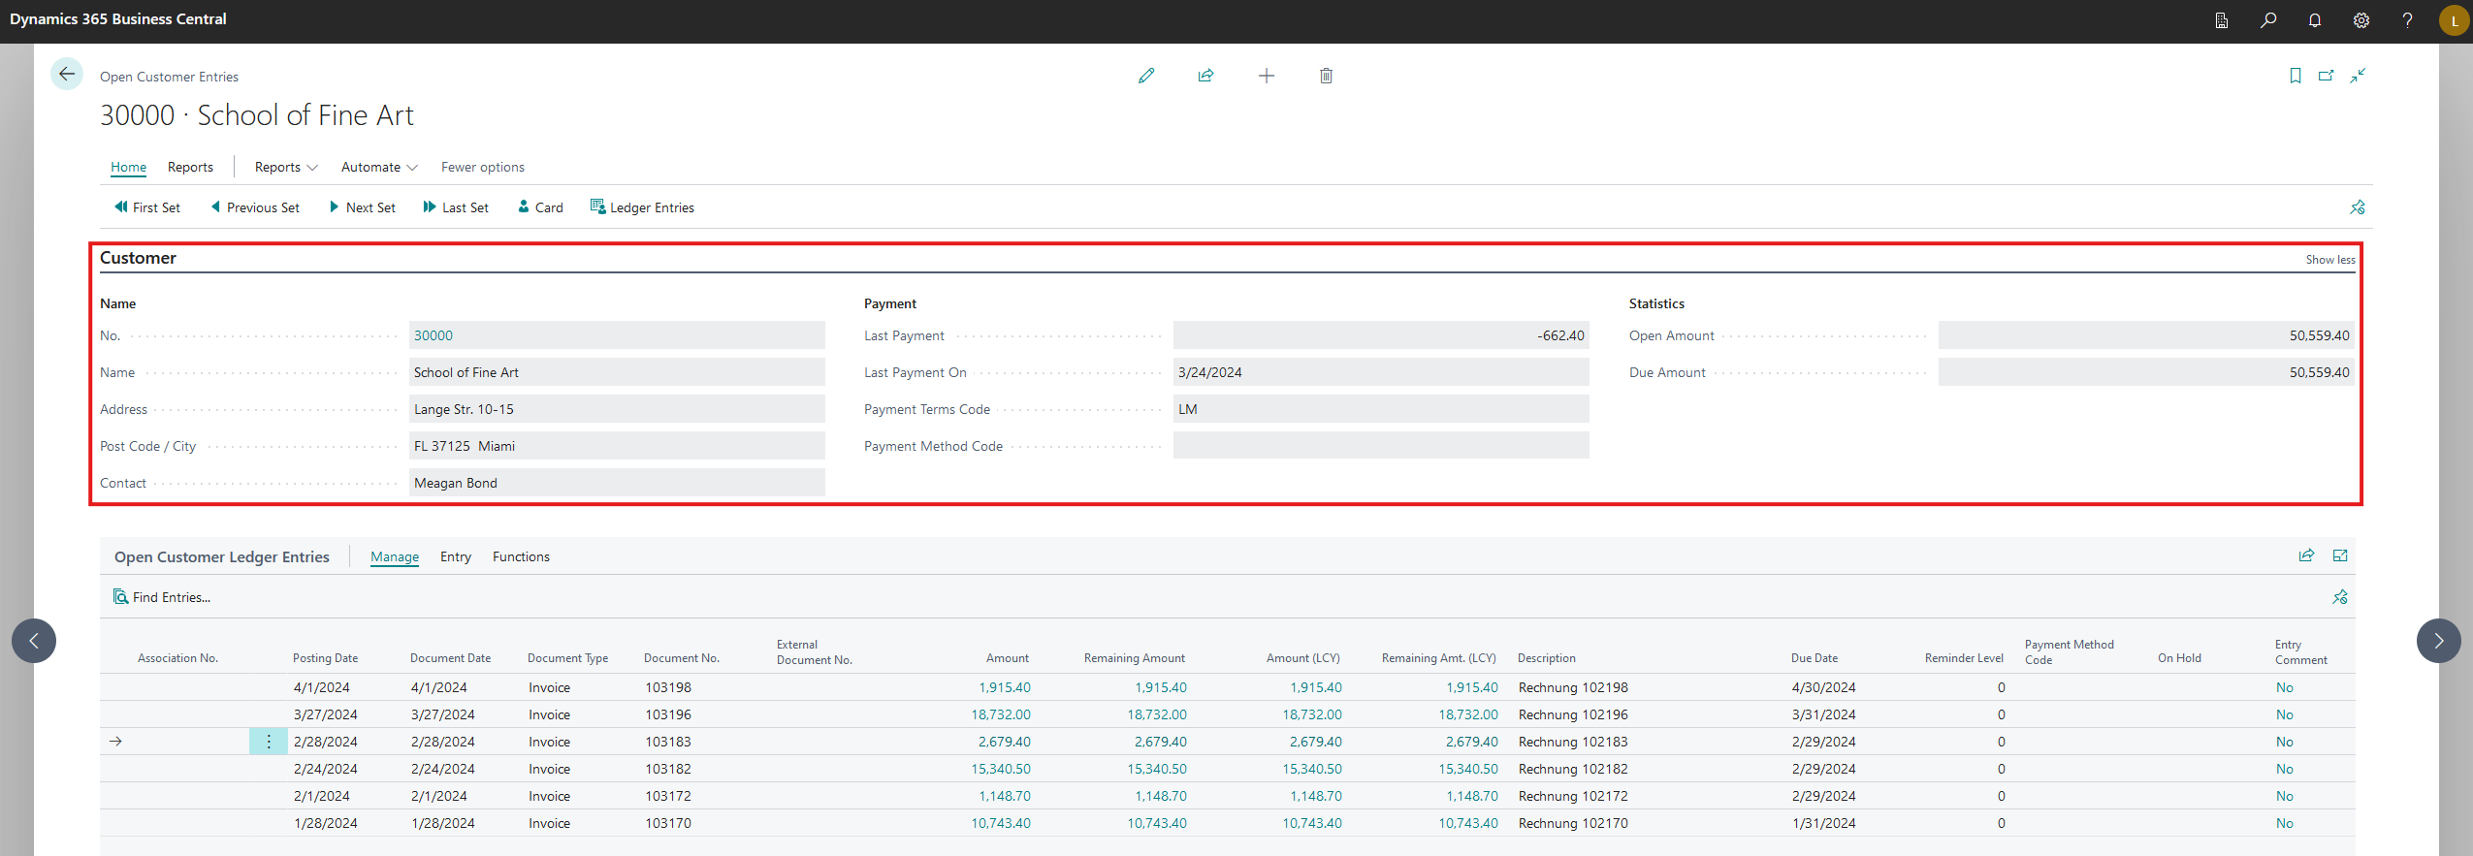
Task: Open the Functions tab
Action: click(521, 556)
